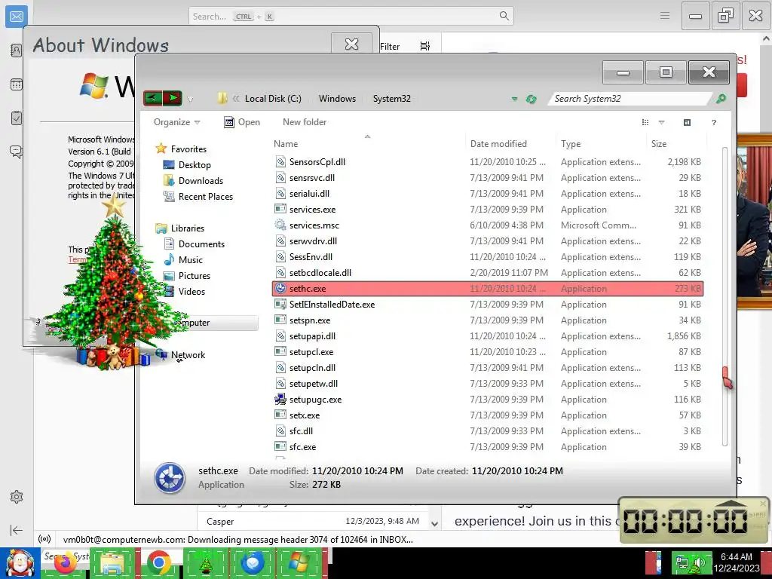Select Libraries in navigation pane

(x=179, y=228)
